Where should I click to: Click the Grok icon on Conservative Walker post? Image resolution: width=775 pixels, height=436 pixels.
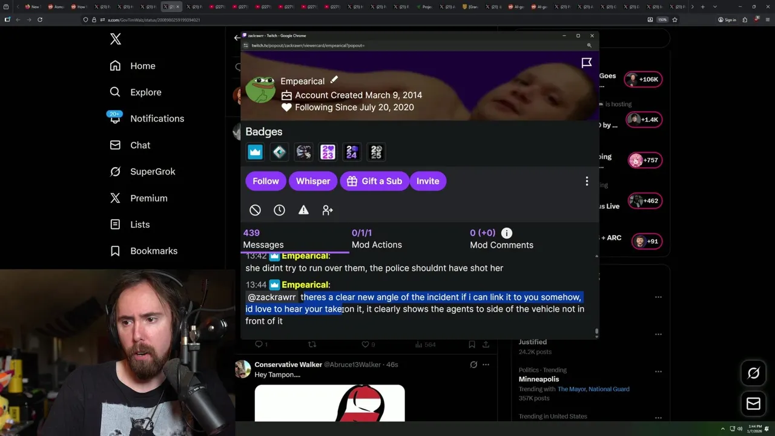473,365
